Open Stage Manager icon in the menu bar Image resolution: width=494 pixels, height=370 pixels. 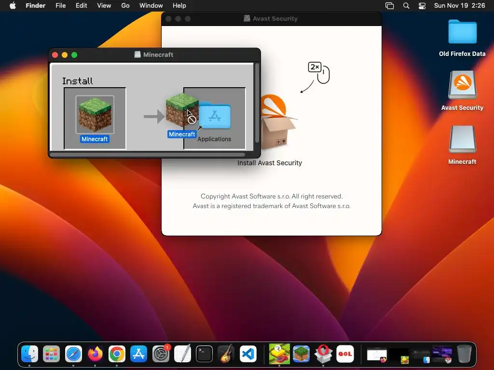[x=390, y=6]
